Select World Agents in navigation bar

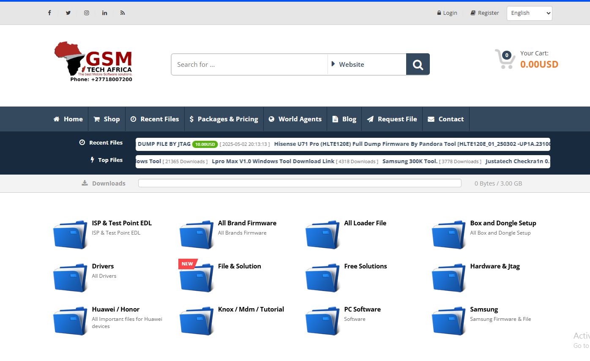295,119
